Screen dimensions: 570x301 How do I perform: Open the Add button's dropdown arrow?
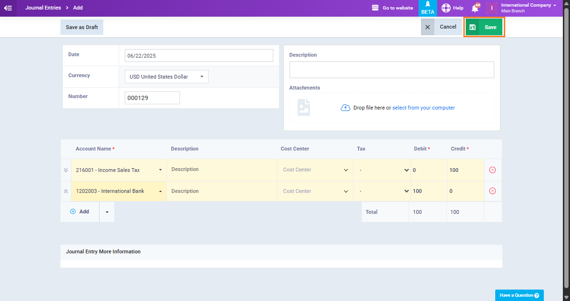point(107,211)
